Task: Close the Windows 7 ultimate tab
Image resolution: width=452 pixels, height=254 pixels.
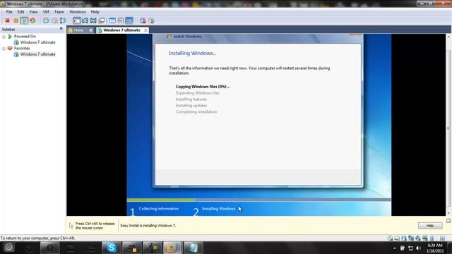Action: point(145,30)
